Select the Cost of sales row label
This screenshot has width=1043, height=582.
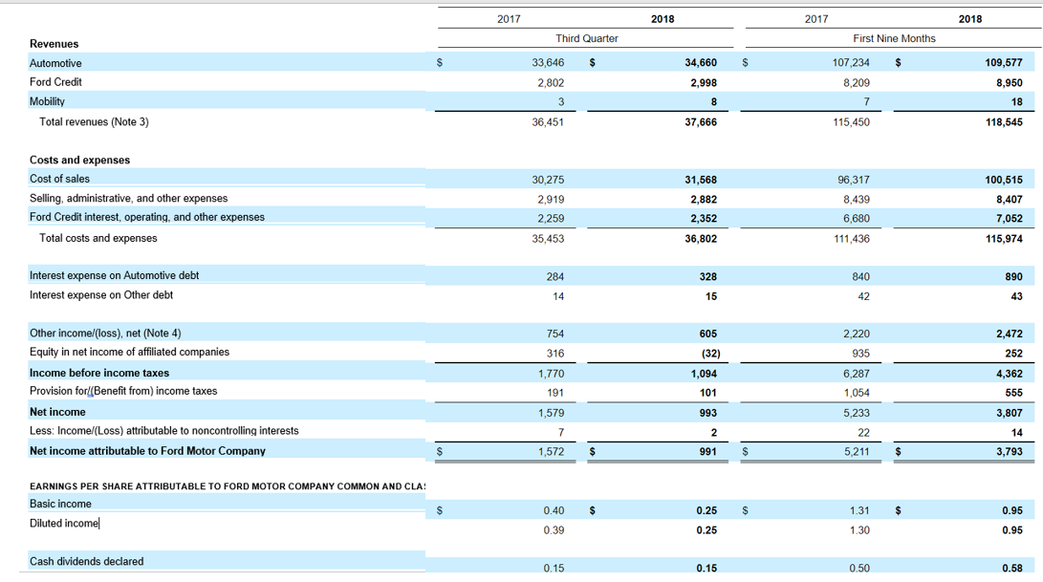point(57,179)
